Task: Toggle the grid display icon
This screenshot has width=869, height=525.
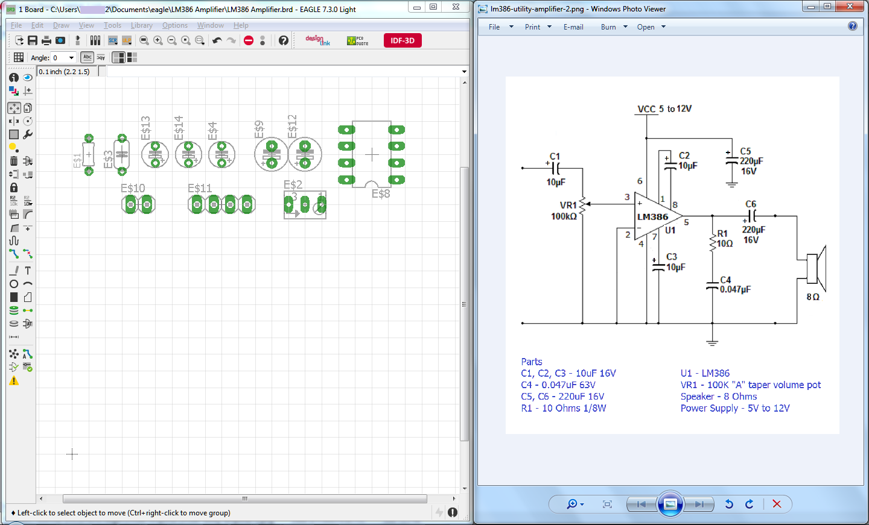Action: [x=18, y=57]
